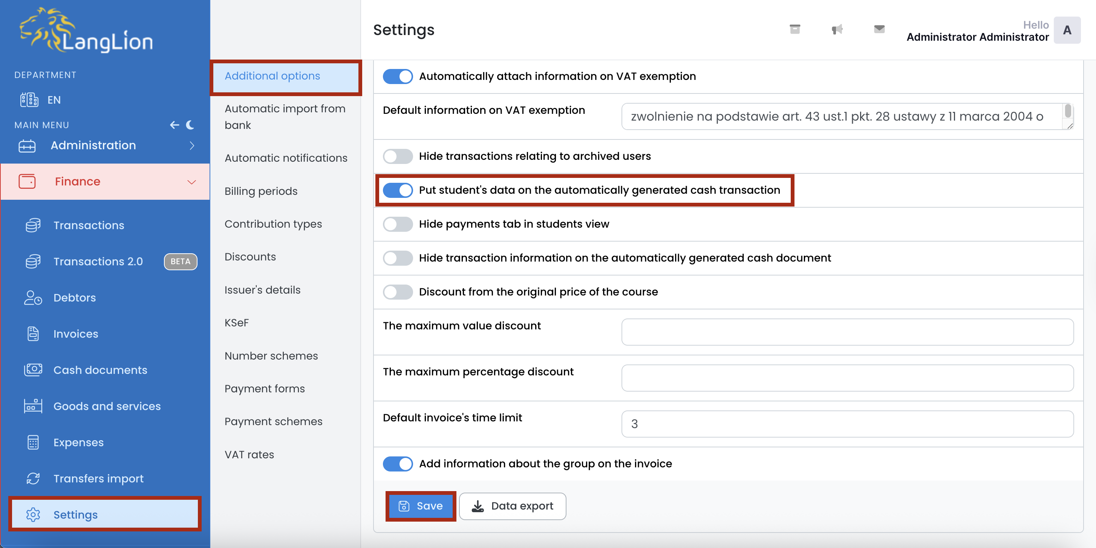Open the Billing periods settings tab

click(261, 191)
